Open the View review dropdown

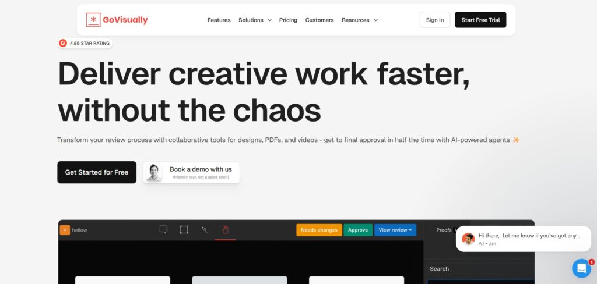395,230
